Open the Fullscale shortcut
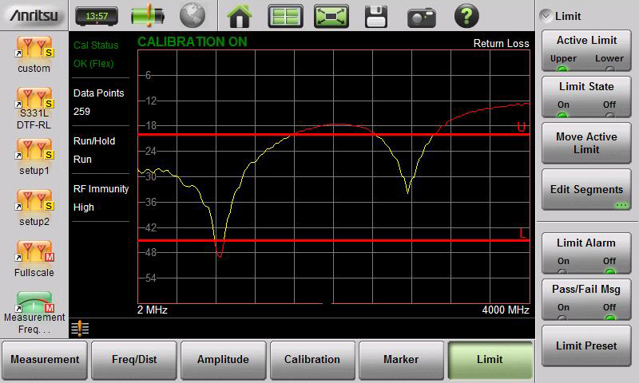This screenshot has height=383, width=639. pyautogui.click(x=34, y=260)
